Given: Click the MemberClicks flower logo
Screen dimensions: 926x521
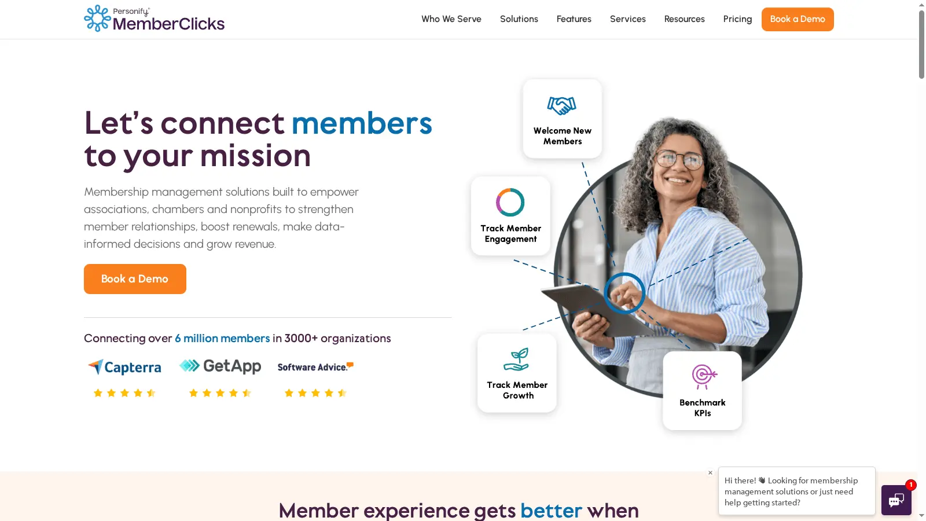Looking at the screenshot, I should 96,18.
